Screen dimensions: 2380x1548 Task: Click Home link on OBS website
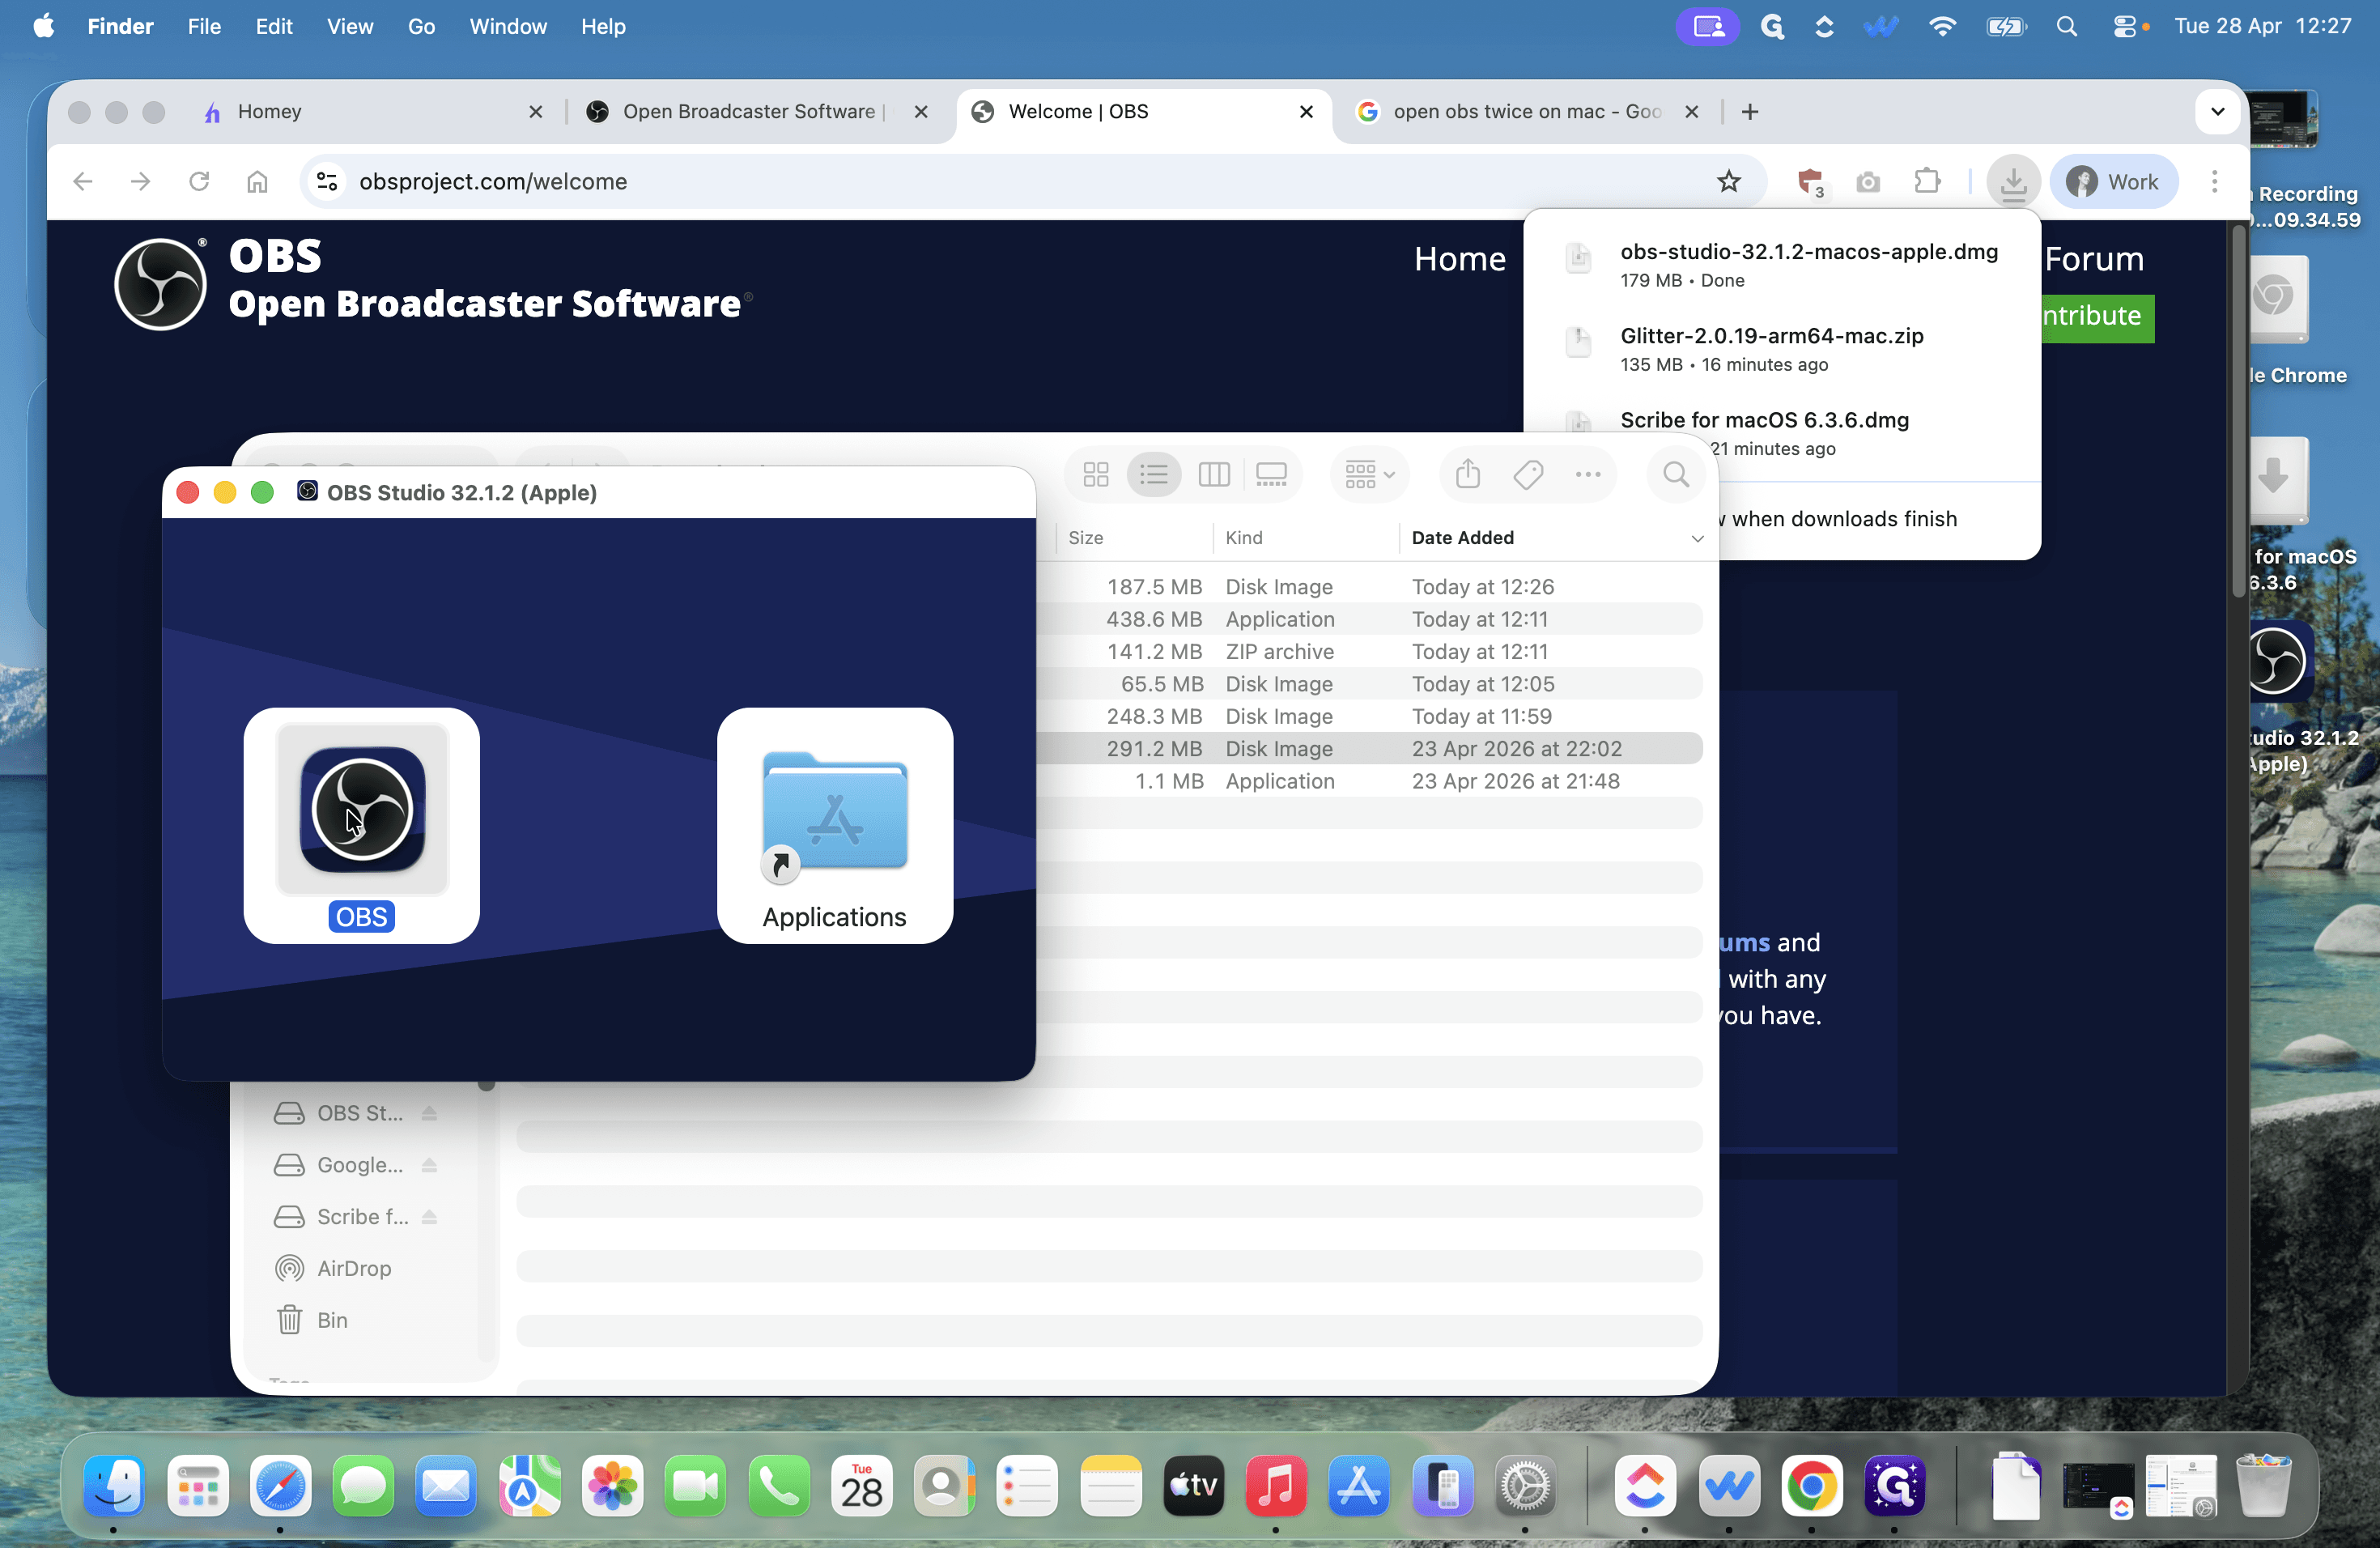1459,259
